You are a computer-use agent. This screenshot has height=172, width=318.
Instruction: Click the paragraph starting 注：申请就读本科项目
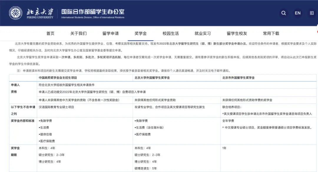point(124,71)
